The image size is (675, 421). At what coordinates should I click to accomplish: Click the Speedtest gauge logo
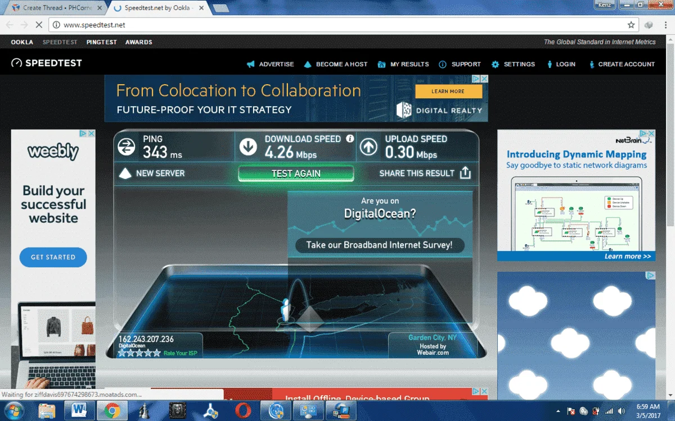click(16, 63)
